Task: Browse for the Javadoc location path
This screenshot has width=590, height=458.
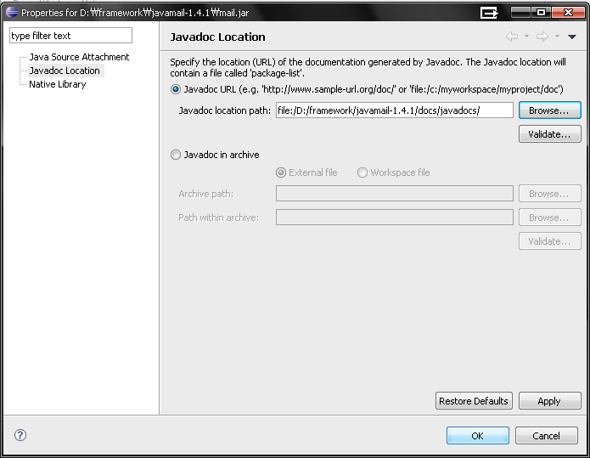Action: point(550,110)
